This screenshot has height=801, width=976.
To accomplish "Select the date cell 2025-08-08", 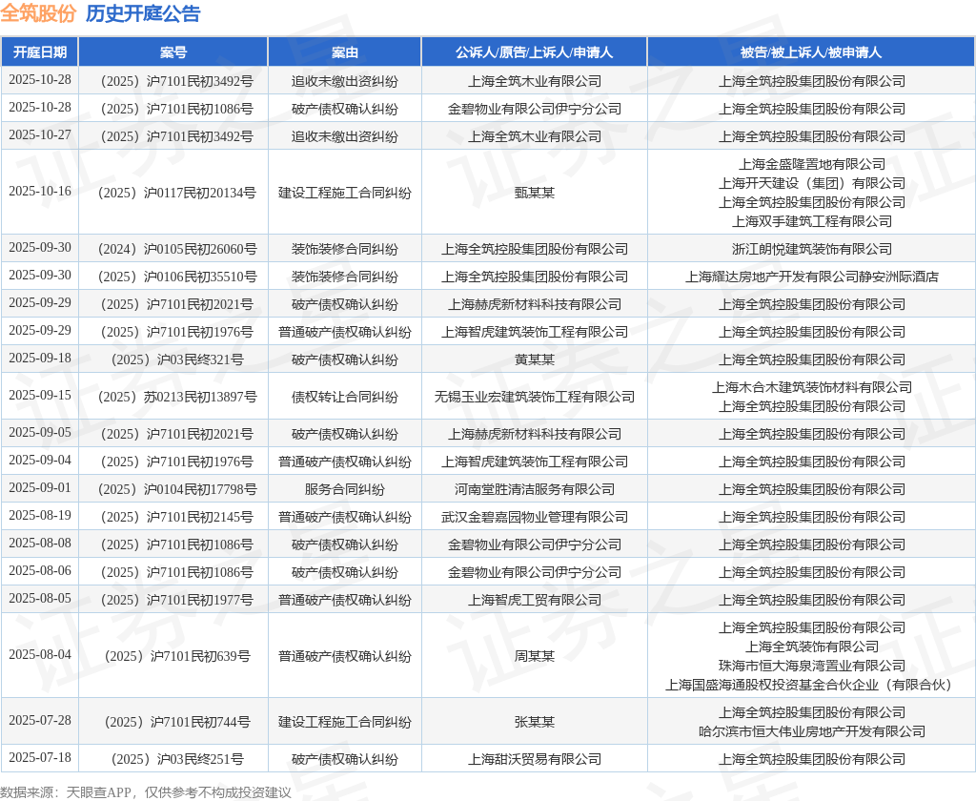I will click(40, 544).
